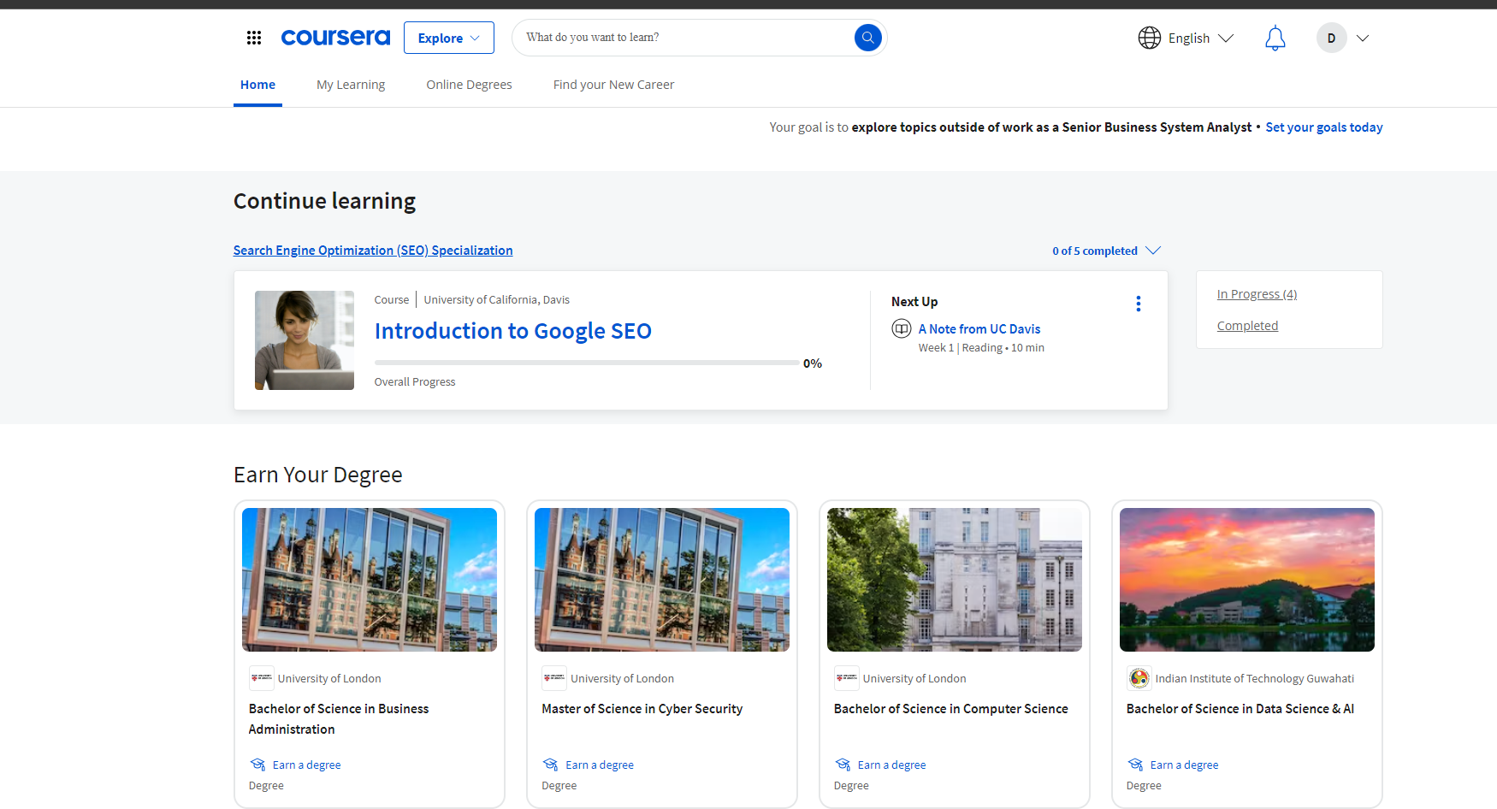Viewport: 1497px width, 809px height.
Task: Click the user avatar D
Action: tap(1331, 38)
